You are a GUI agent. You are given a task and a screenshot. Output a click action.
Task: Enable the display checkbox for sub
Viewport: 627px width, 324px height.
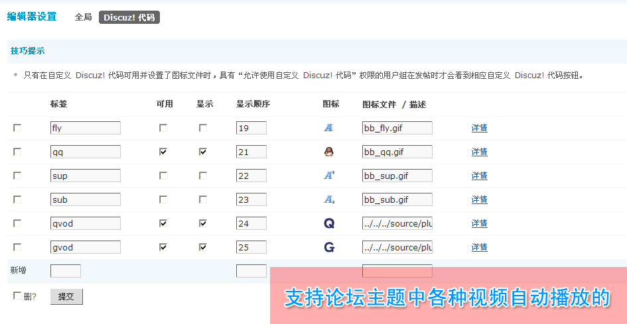click(203, 199)
